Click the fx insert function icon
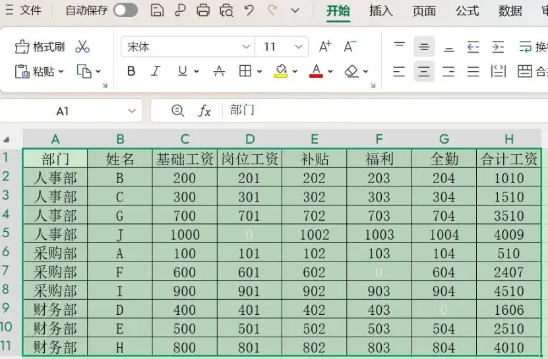Image resolution: width=548 pixels, height=359 pixels. tap(204, 111)
